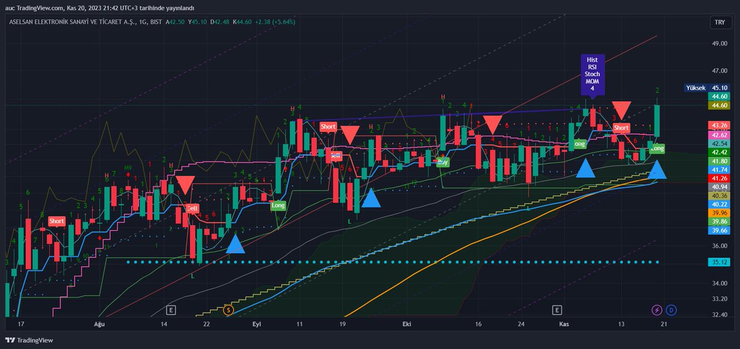Click the rightmost blue up triangle
Viewport: 740px width, 349px height.
[657, 169]
